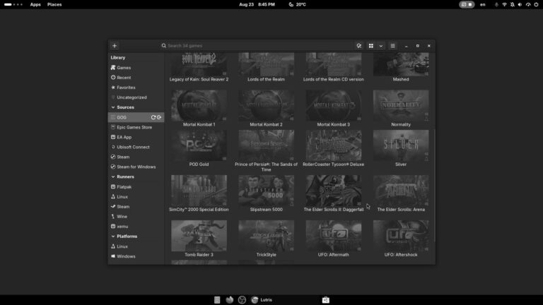Open the Lutris hamburger menu
This screenshot has width=543, height=305.
click(x=392, y=46)
